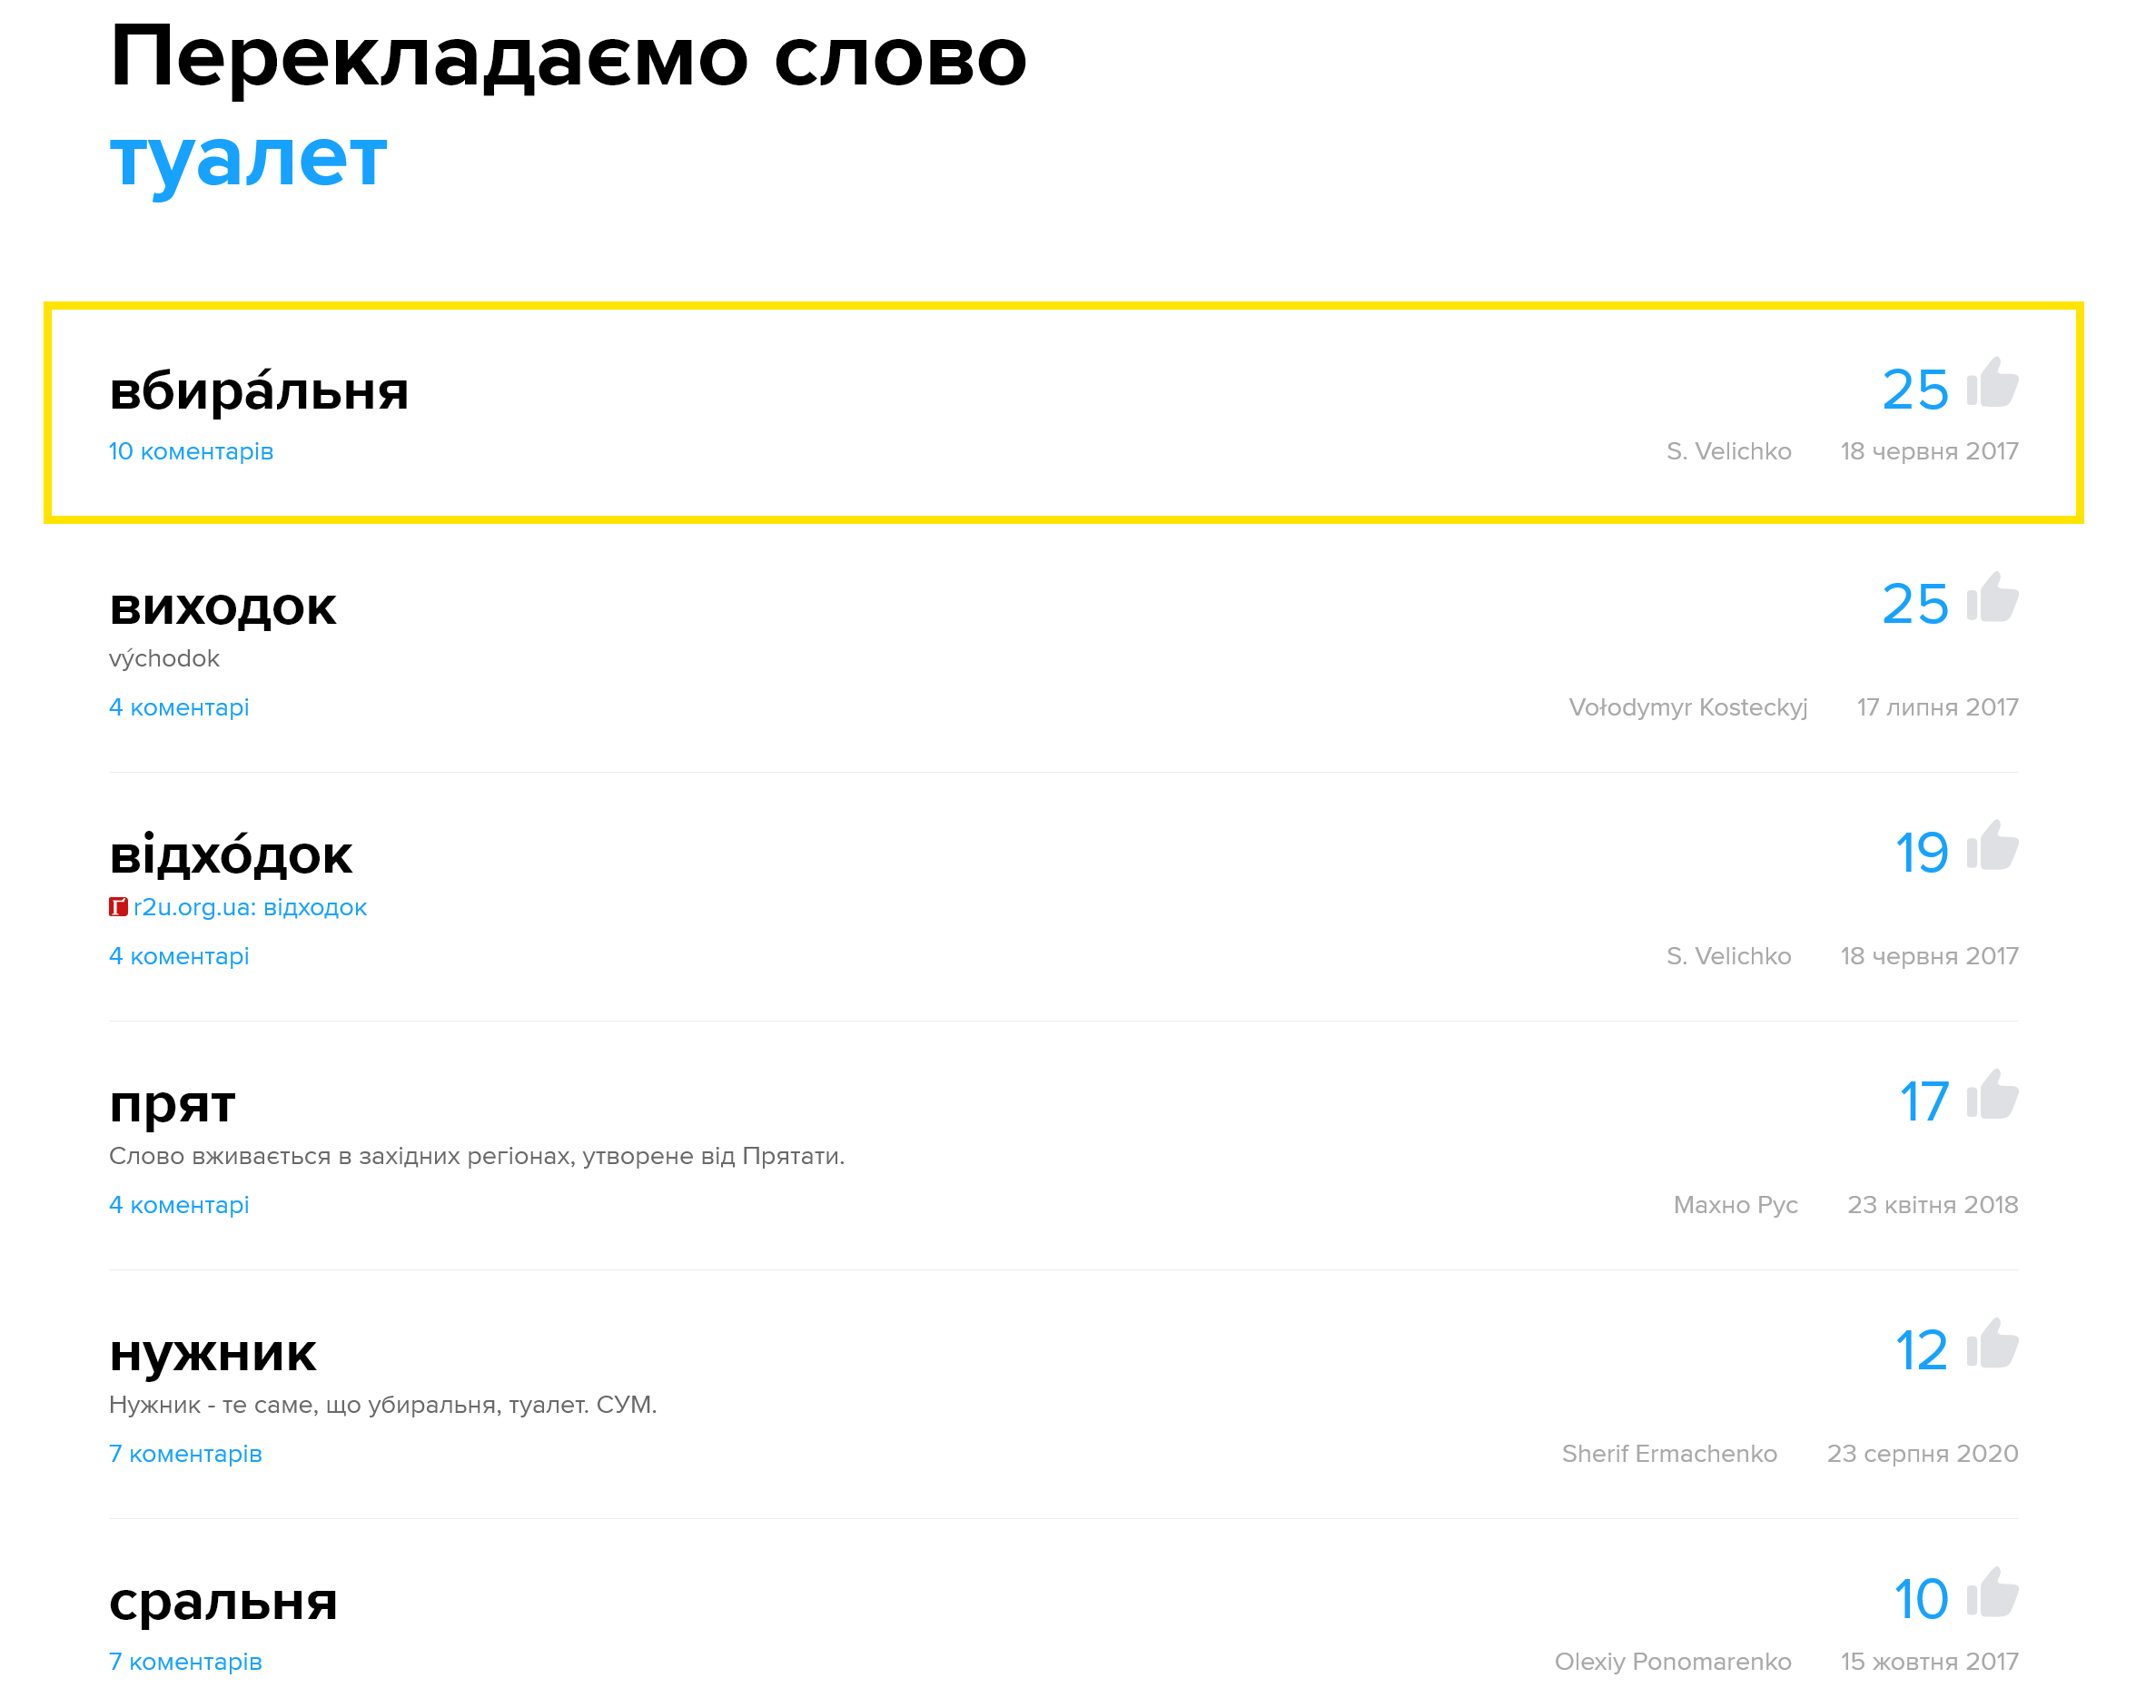Viewport: 2156px width, 1708px height.
Task: View 4 коментарі under виходок
Action: tap(179, 707)
